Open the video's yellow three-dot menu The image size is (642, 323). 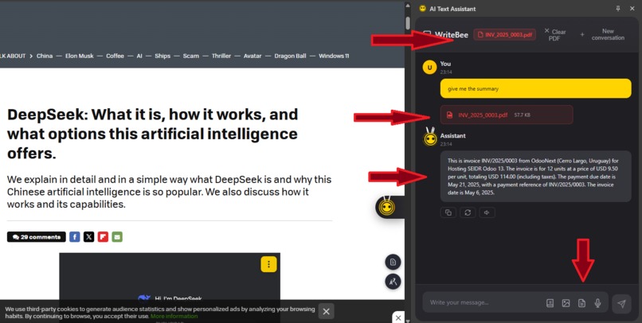268,263
